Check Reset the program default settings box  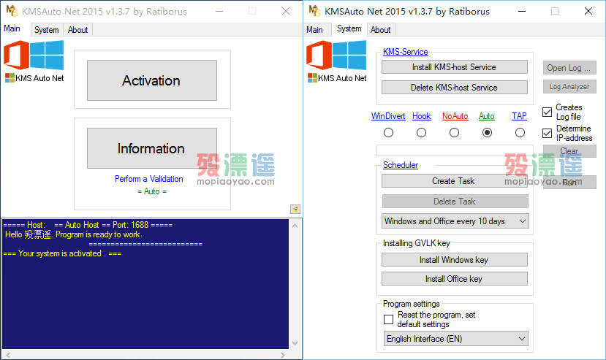pos(388,319)
